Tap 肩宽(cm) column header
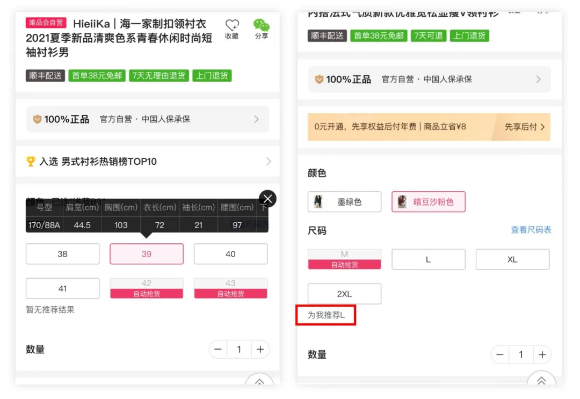Screen dimensions: 580x399 [x=82, y=207]
